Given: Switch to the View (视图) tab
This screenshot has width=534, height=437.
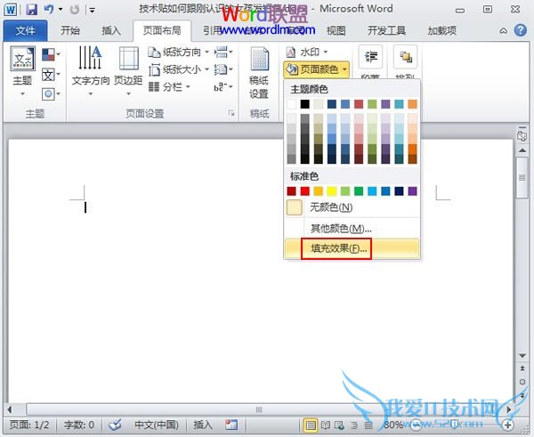Looking at the screenshot, I should pos(336,30).
